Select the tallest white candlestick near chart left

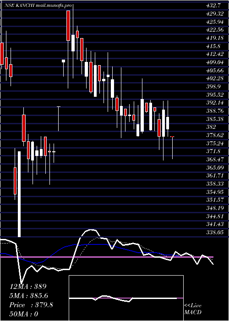click(x=19, y=194)
